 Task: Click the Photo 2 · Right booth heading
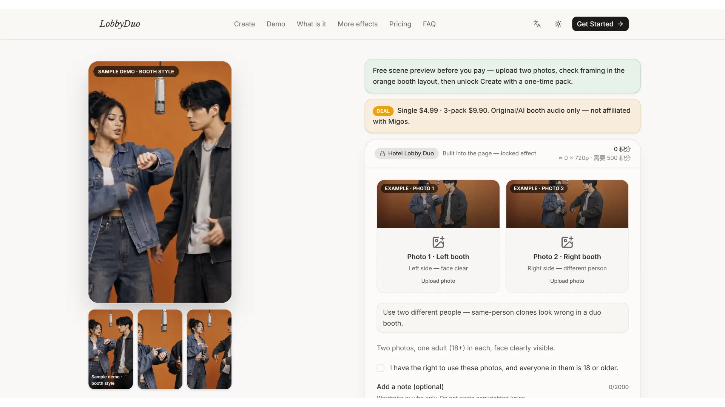click(x=567, y=257)
